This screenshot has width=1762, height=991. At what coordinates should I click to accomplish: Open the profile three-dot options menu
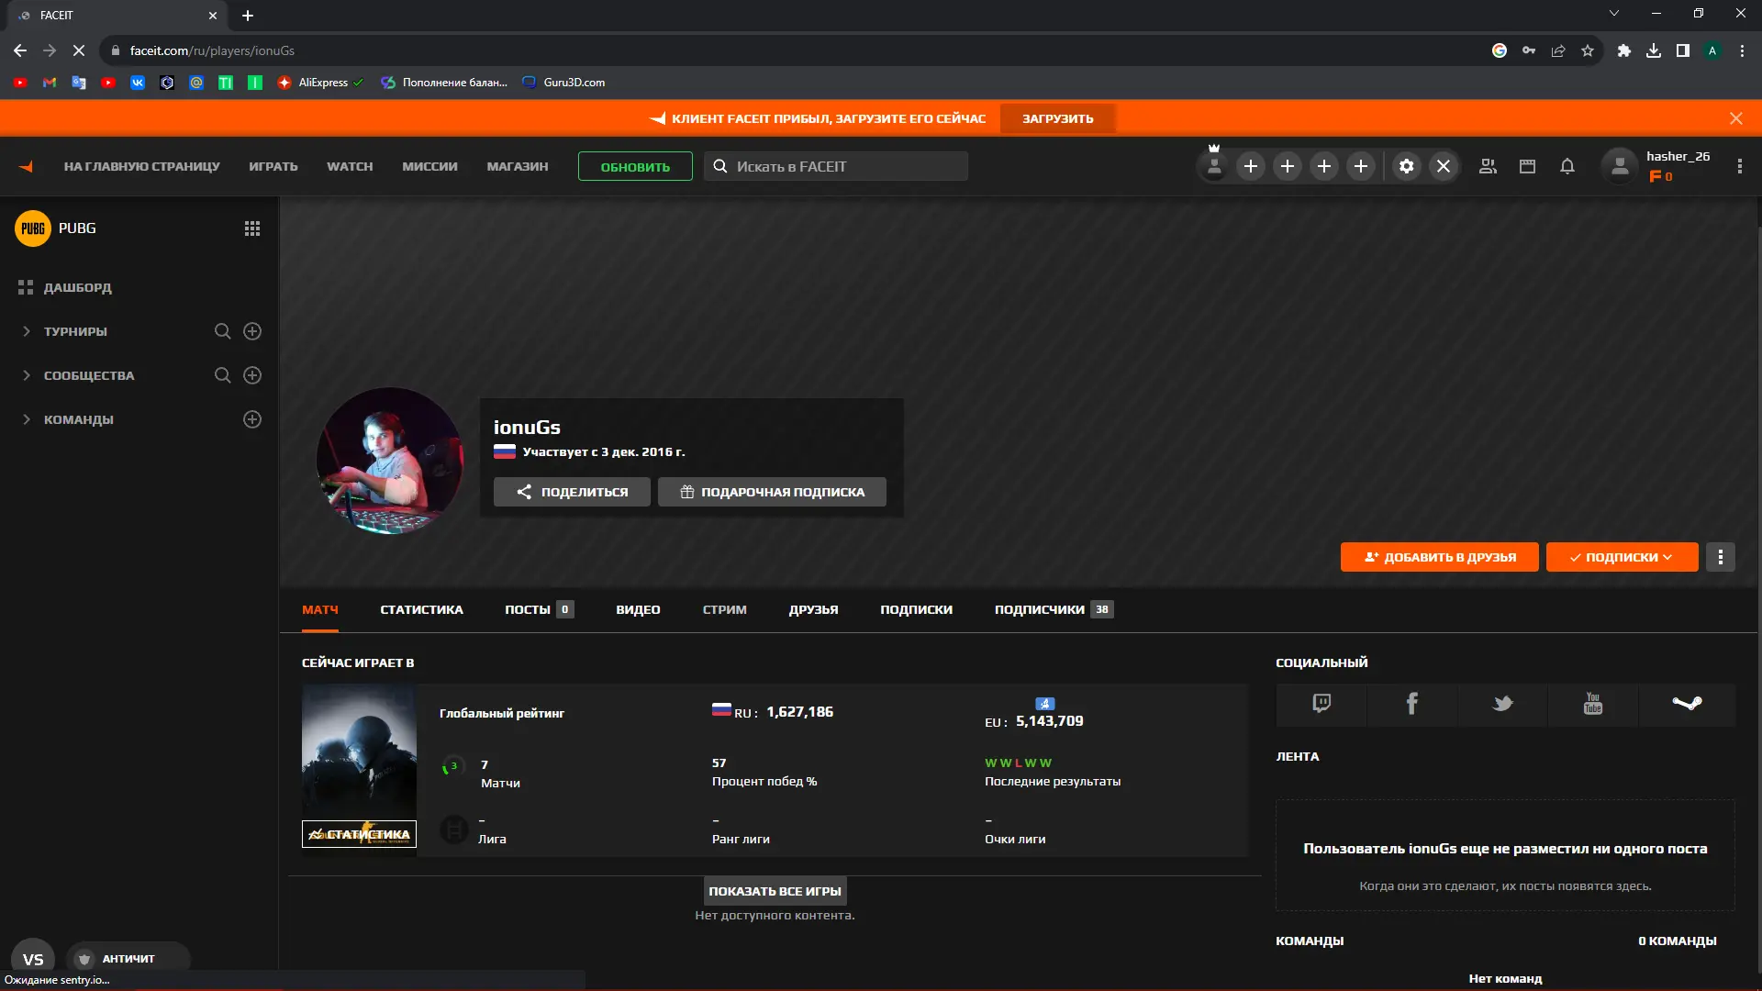pos(1720,557)
